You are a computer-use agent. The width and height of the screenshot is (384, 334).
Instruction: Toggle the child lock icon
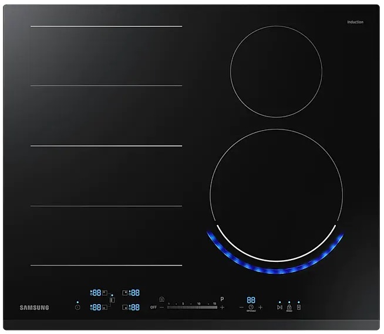click(289, 307)
